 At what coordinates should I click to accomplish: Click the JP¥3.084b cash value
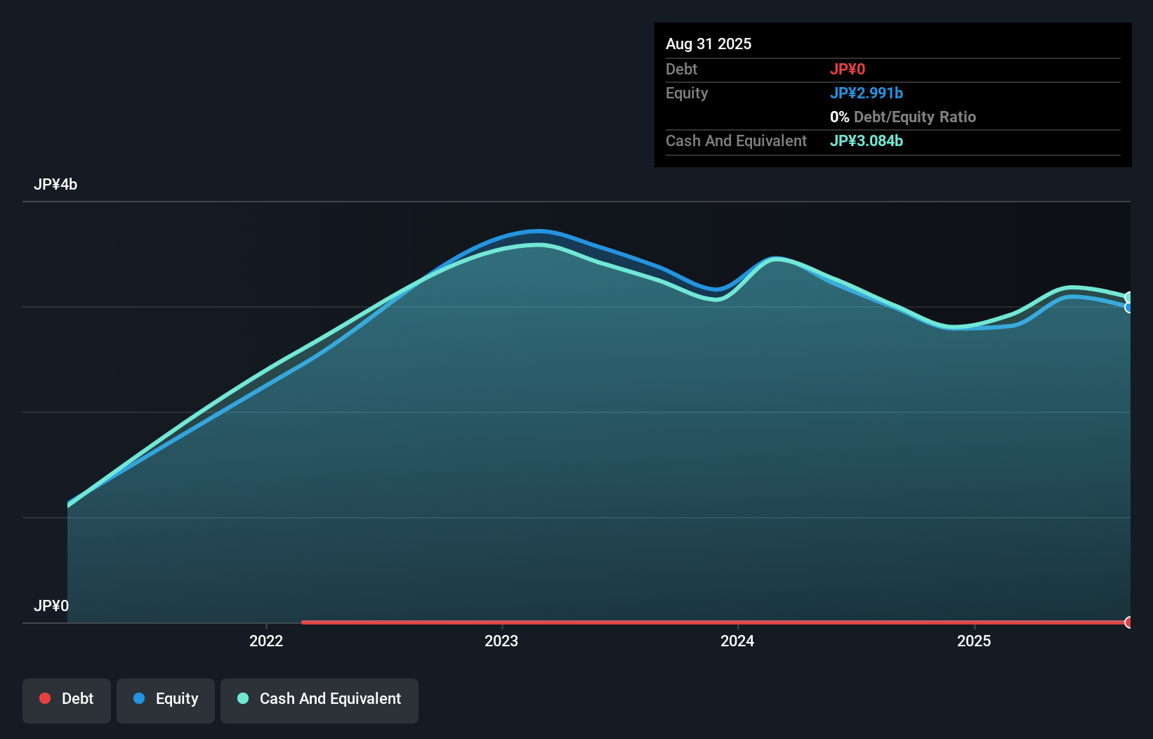click(867, 140)
